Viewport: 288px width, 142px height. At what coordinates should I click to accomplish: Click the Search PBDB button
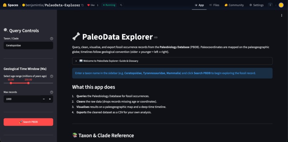point(28,122)
